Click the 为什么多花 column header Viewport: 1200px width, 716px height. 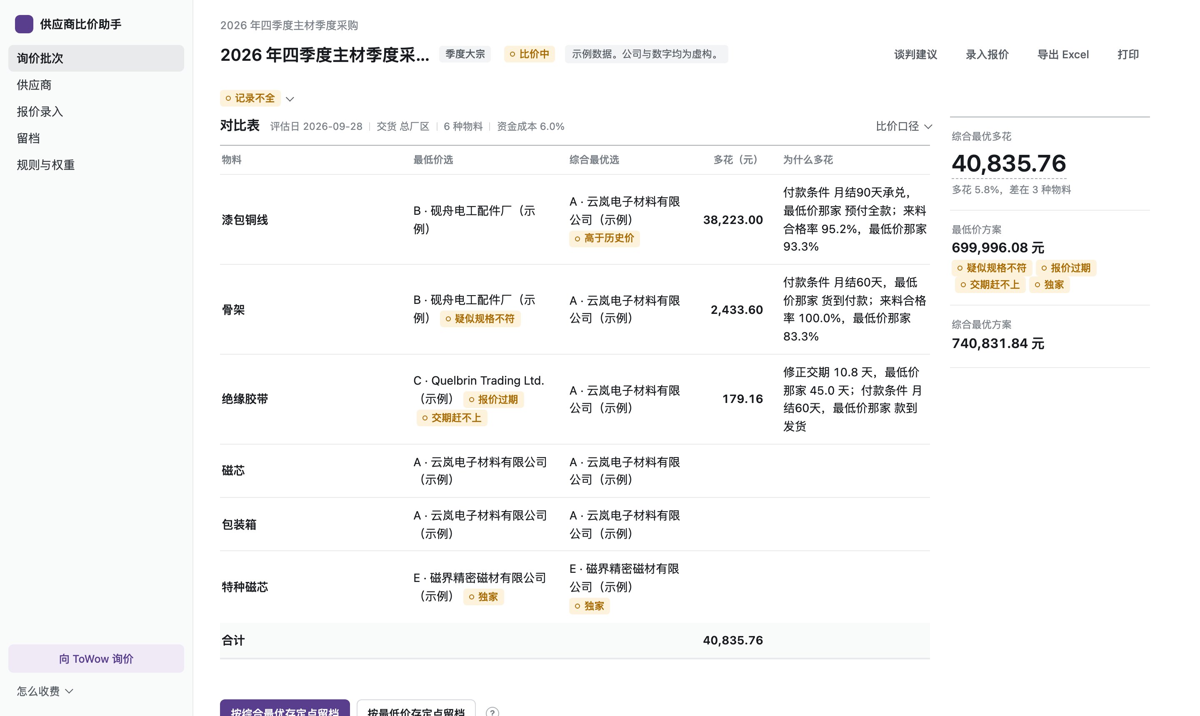pos(808,160)
